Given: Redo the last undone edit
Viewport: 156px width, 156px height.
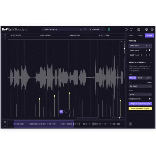Looking at the screenshot, I should coord(131,29).
